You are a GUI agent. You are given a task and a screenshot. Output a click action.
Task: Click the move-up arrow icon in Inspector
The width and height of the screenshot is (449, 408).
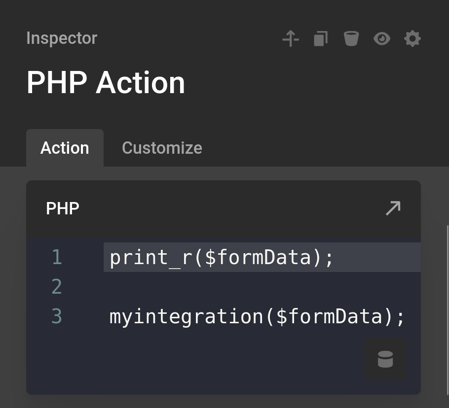290,38
